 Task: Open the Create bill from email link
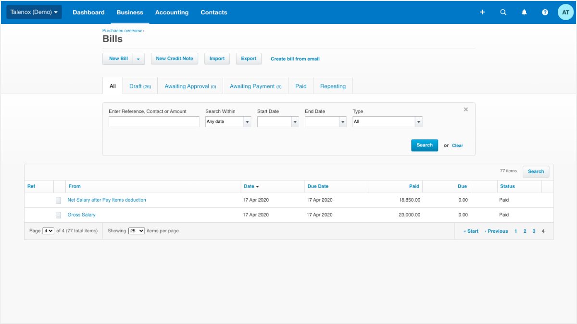(295, 59)
